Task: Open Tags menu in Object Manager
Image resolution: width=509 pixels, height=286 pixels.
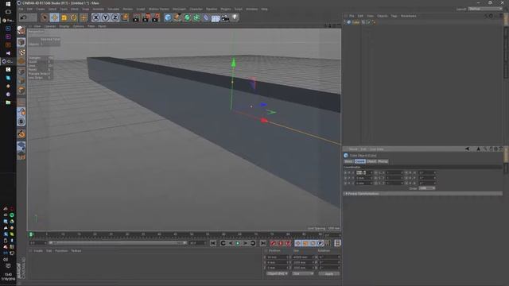Action: point(394,16)
